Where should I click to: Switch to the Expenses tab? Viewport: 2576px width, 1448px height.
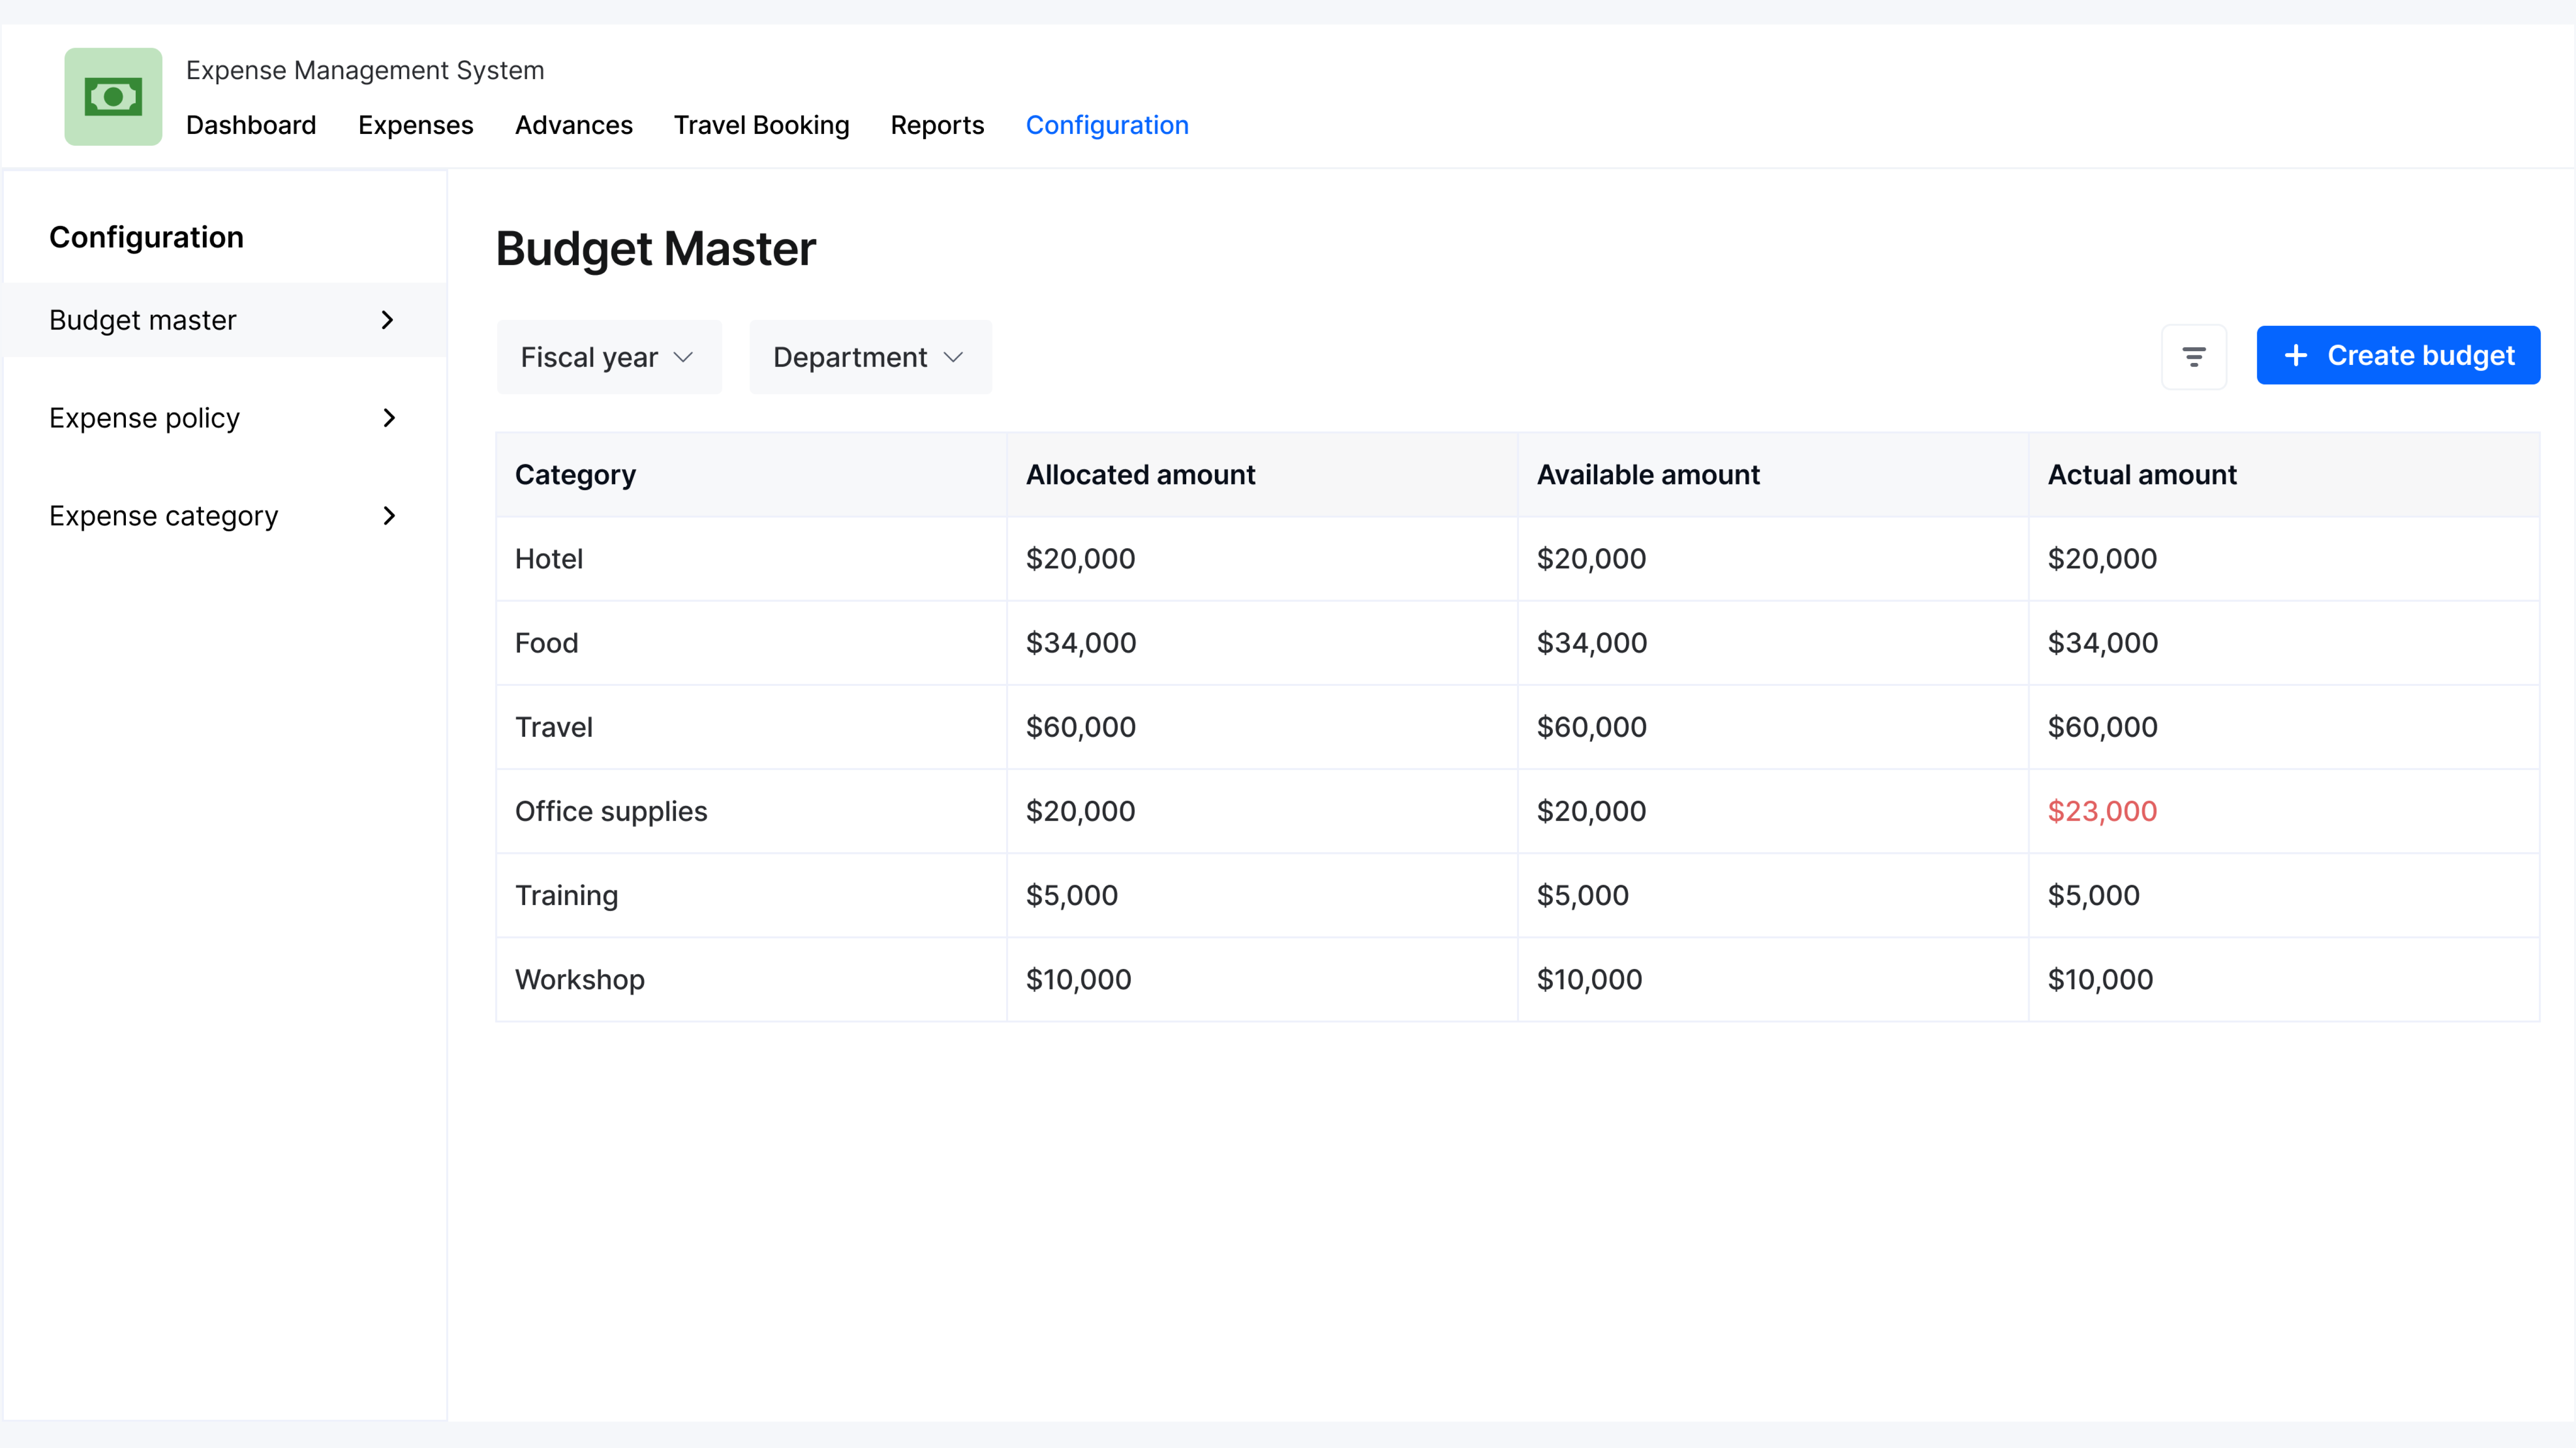[x=416, y=125]
